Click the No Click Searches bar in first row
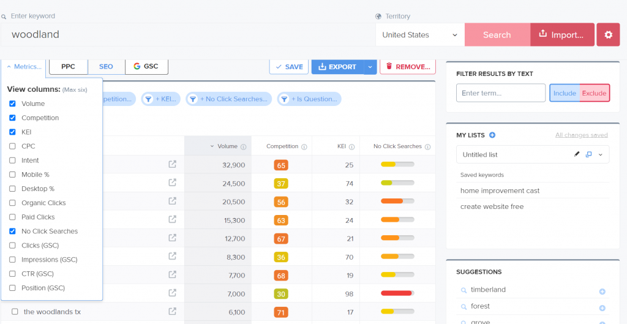Viewport: 627px width, 324px height. pos(397,165)
